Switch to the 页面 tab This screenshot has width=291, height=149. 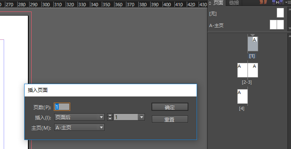pos(218,3)
